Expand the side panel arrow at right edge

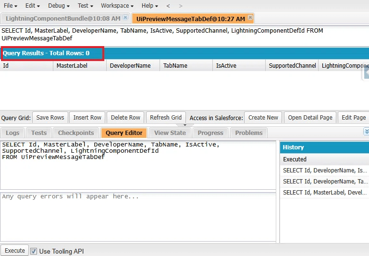coord(366,73)
